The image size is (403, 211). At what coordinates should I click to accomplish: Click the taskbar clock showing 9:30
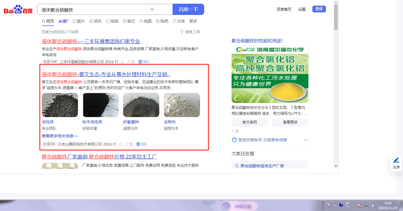(x=388, y=205)
